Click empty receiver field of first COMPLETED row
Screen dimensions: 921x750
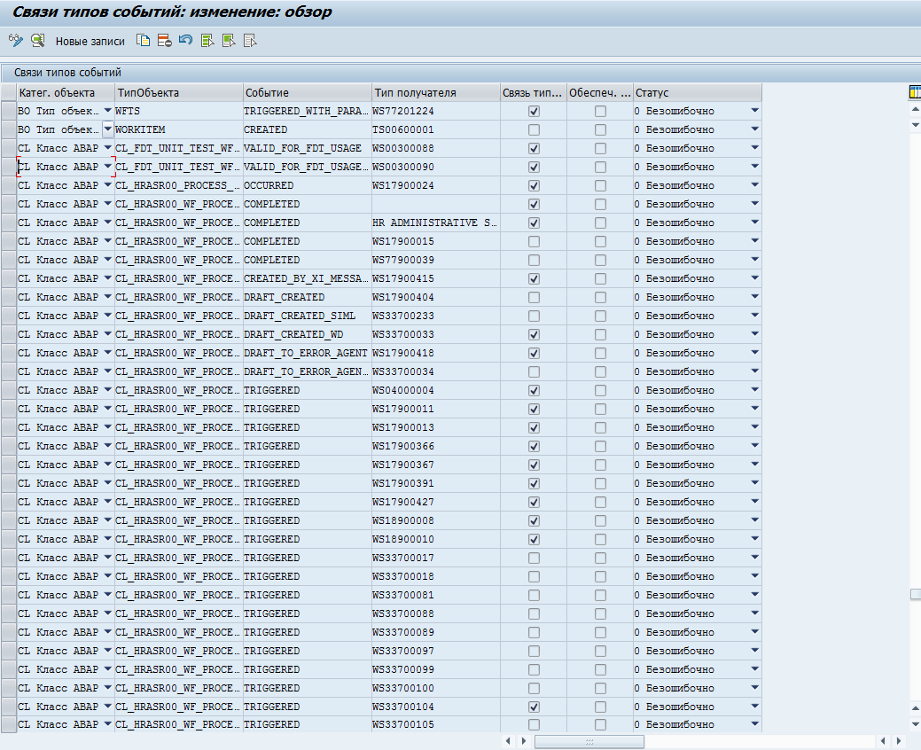pos(436,205)
